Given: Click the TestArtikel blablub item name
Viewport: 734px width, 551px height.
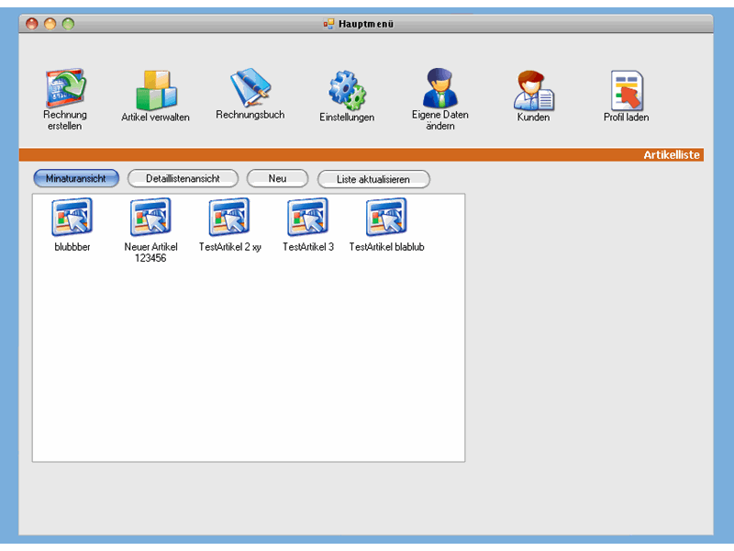Looking at the screenshot, I should click(386, 247).
